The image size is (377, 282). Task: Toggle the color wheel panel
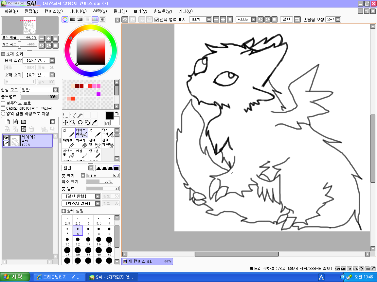65,20
